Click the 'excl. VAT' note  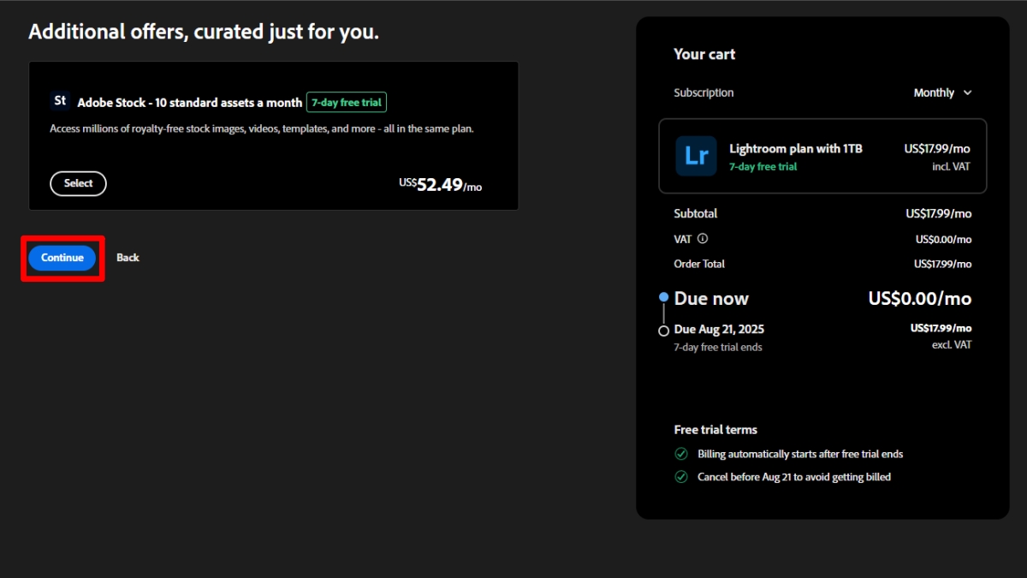952,345
